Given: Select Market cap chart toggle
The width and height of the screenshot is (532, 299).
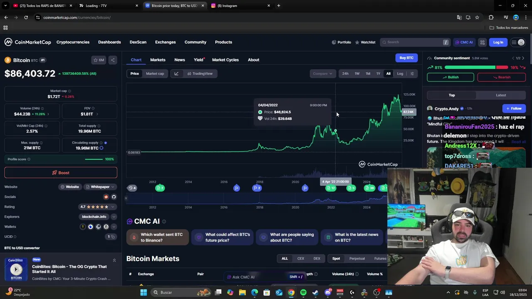Looking at the screenshot, I should tap(155, 74).
